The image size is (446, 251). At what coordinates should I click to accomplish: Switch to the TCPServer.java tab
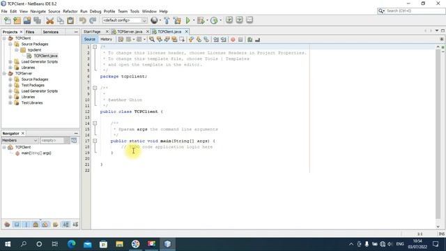[130, 31]
